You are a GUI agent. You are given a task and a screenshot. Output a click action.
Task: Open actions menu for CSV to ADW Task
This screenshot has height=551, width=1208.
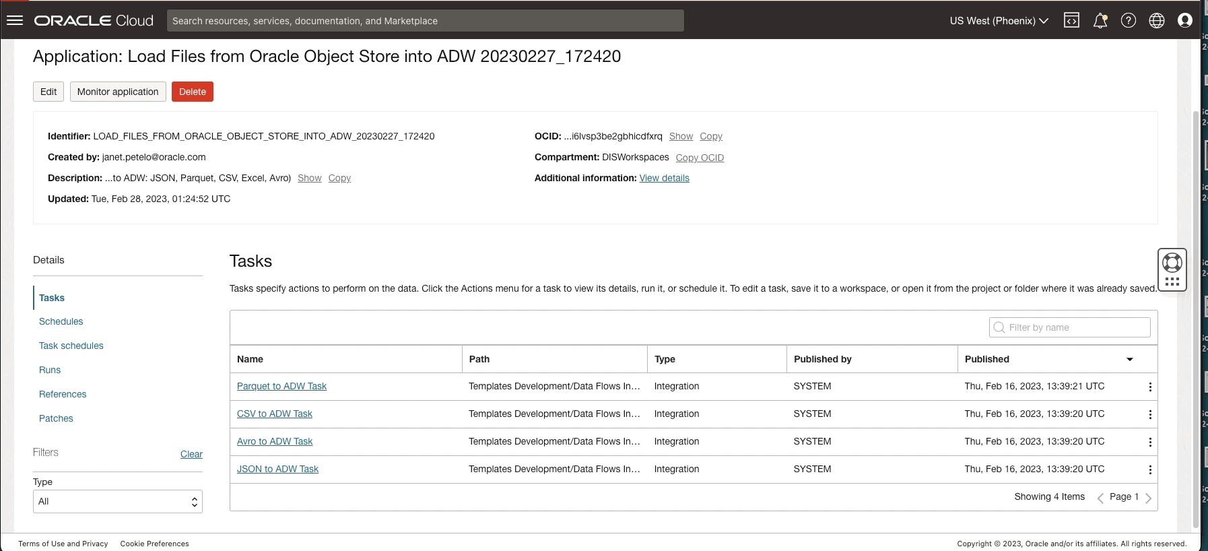click(x=1150, y=414)
